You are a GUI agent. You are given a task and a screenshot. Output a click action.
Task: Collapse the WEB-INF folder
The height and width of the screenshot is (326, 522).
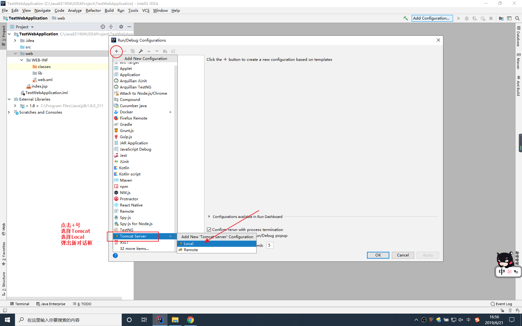pos(21,60)
